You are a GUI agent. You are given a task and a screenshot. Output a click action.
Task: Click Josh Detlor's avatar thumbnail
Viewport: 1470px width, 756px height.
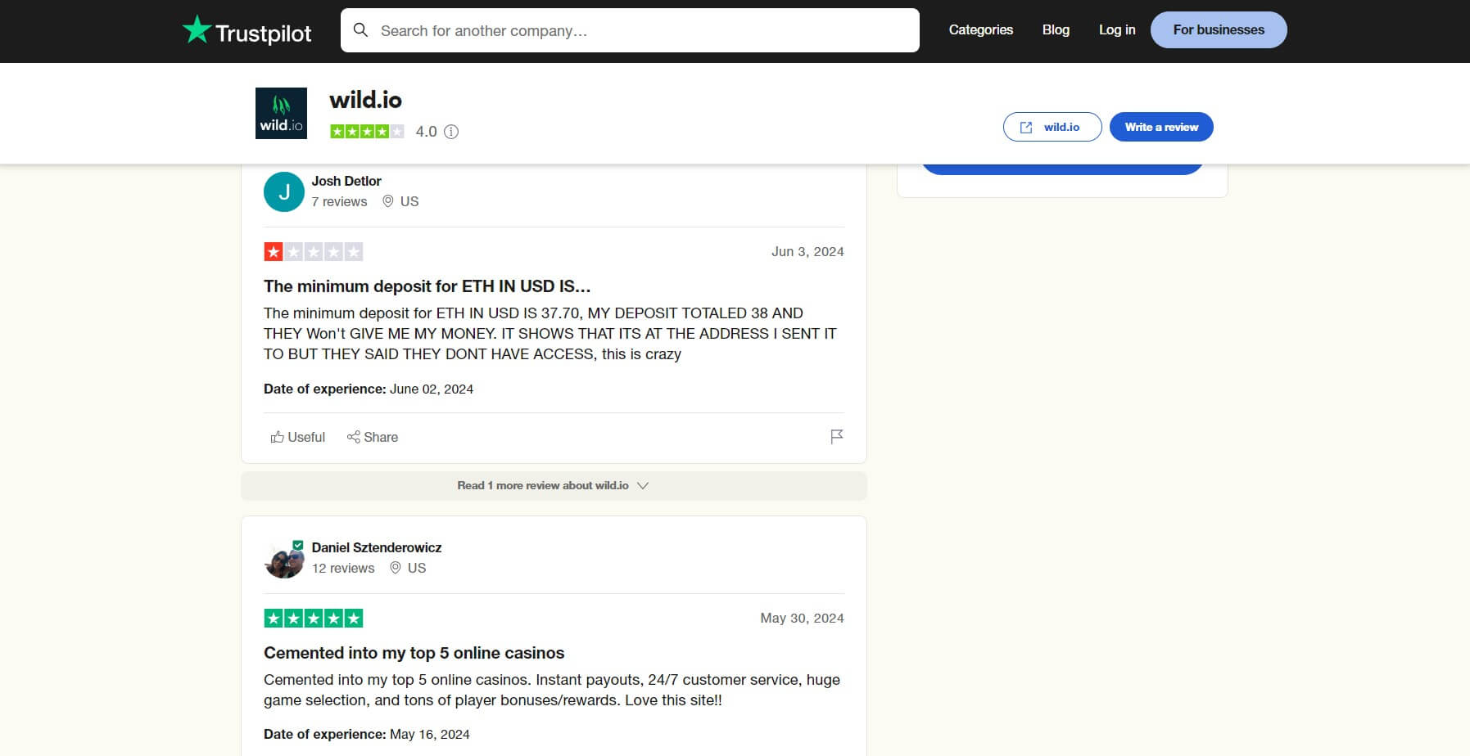(x=283, y=191)
